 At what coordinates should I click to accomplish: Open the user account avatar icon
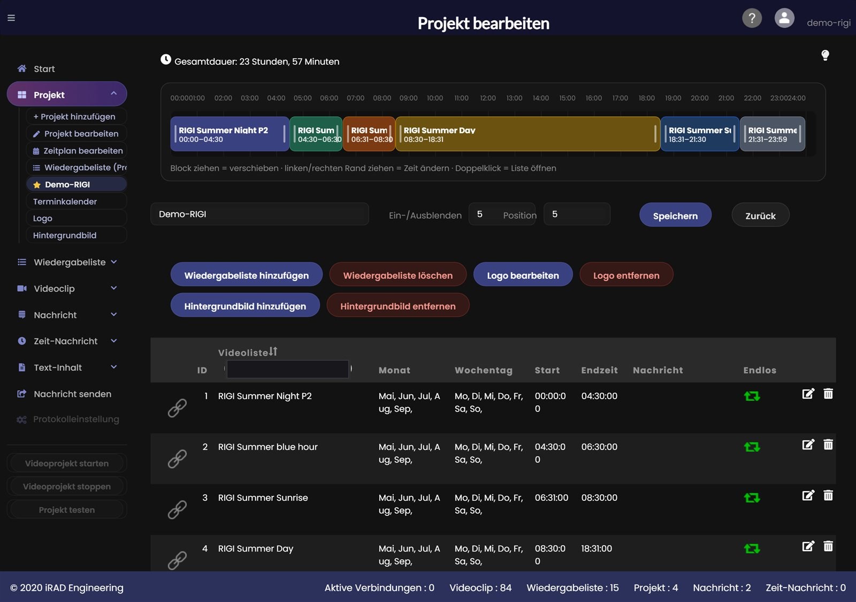784,18
